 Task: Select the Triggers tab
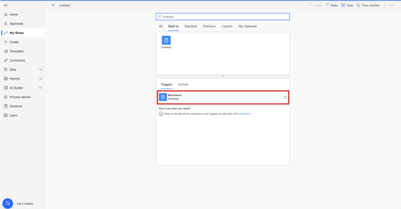166,84
